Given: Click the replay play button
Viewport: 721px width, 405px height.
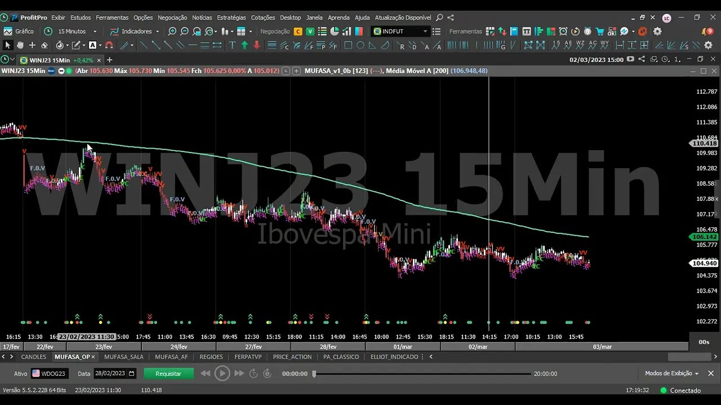Looking at the screenshot, I should click(x=222, y=373).
